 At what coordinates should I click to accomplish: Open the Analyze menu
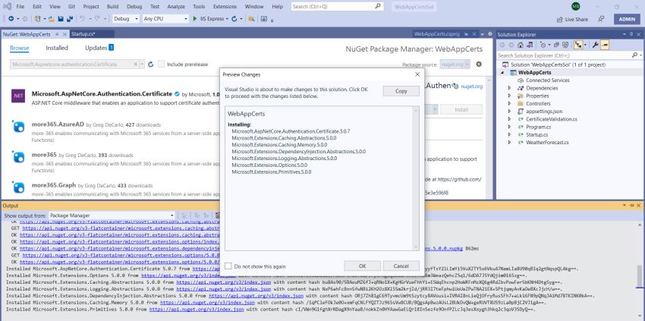[176, 7]
